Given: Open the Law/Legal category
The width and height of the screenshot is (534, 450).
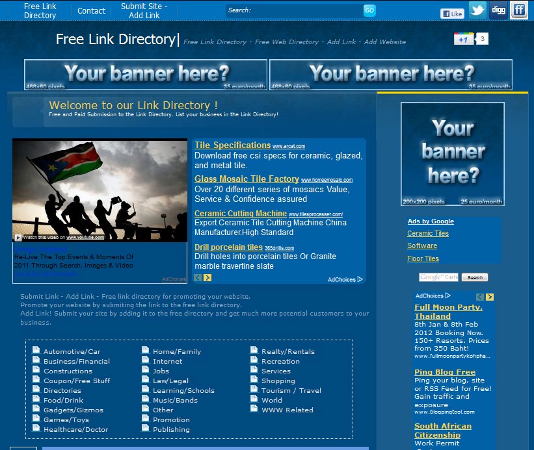Looking at the screenshot, I should (x=170, y=381).
